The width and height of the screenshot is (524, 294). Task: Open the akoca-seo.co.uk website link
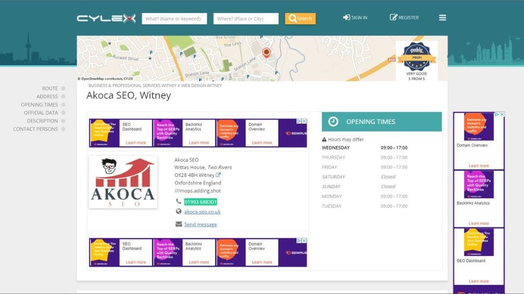coord(202,212)
